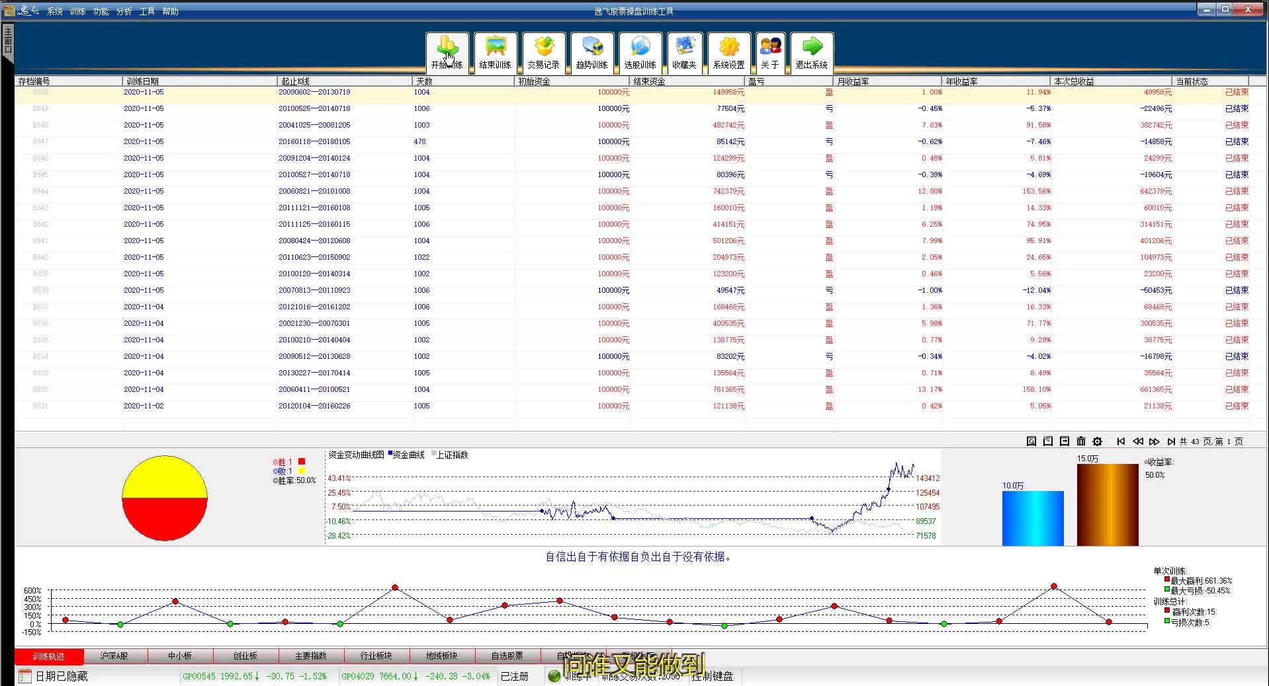Switch to the 沪深A股 tab
The image size is (1269, 686).
[x=114, y=656]
